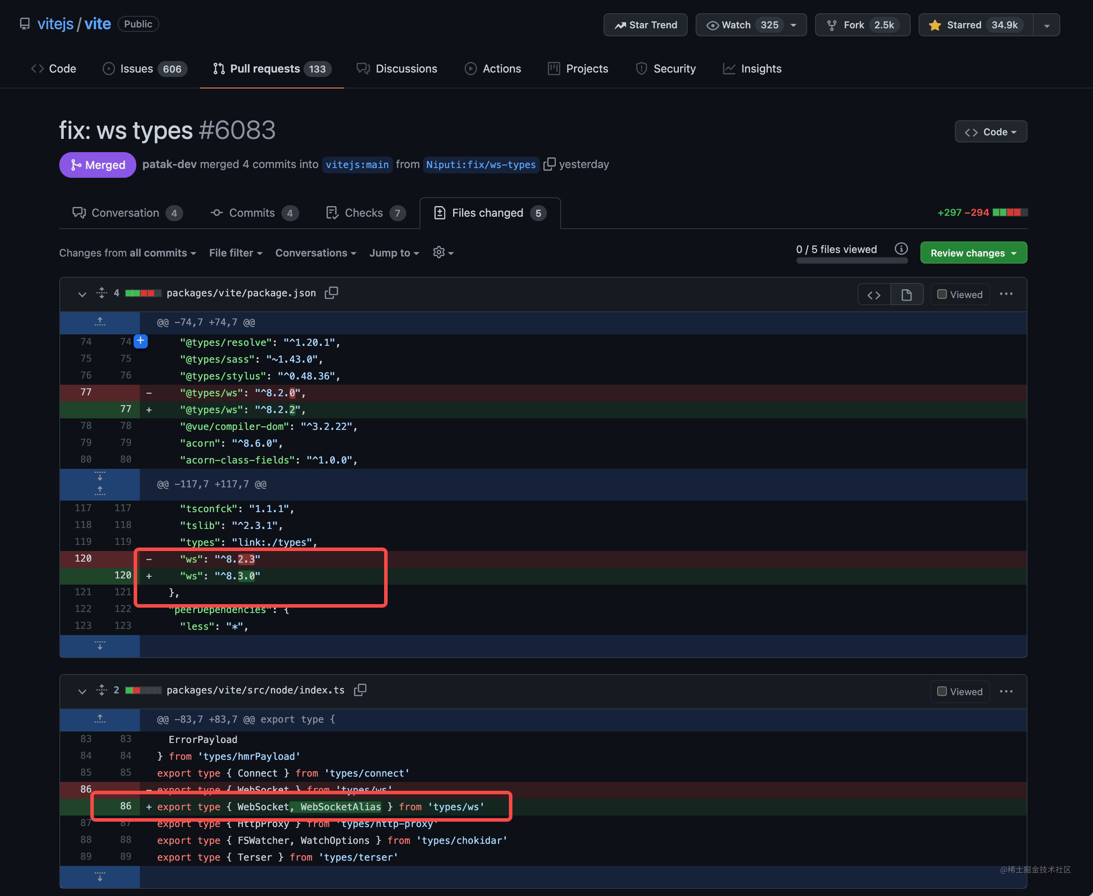1093x896 pixels.
Task: Collapse the package.json file diff
Action: point(81,294)
